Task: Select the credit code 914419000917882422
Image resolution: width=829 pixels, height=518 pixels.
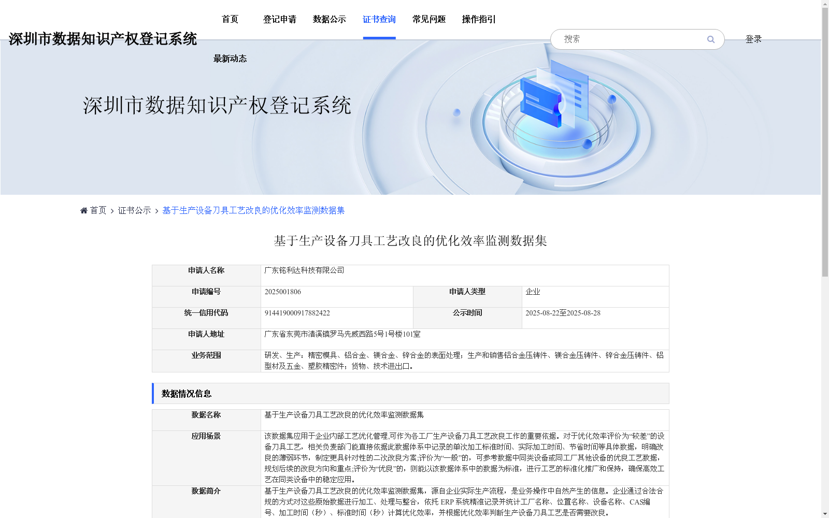Action: coord(297,313)
